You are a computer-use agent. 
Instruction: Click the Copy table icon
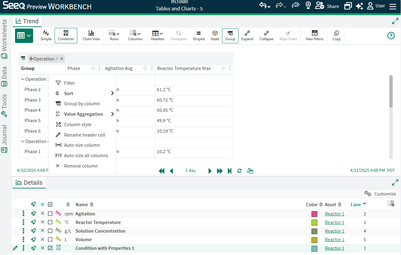(336, 35)
